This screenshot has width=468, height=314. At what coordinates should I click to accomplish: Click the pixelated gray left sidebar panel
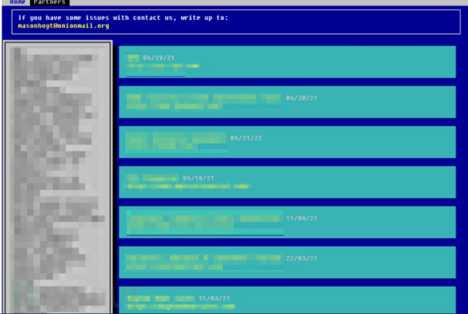[x=58, y=177]
